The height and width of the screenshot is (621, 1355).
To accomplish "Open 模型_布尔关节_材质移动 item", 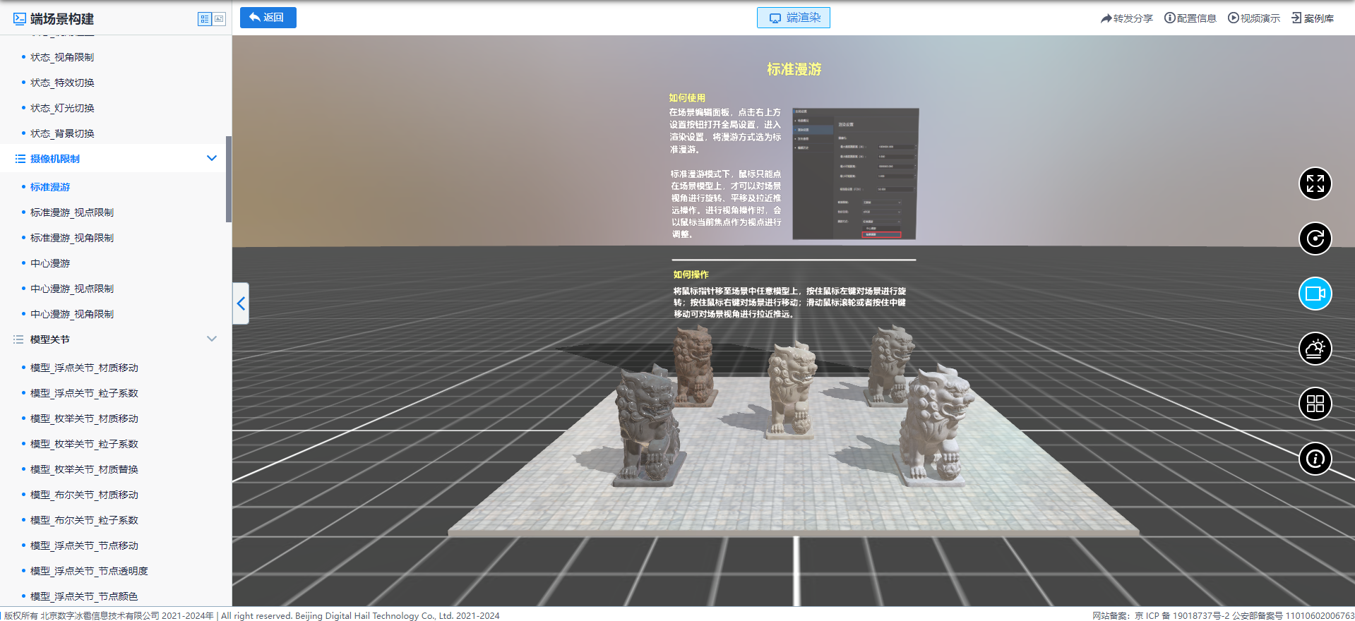I will pyautogui.click(x=84, y=495).
